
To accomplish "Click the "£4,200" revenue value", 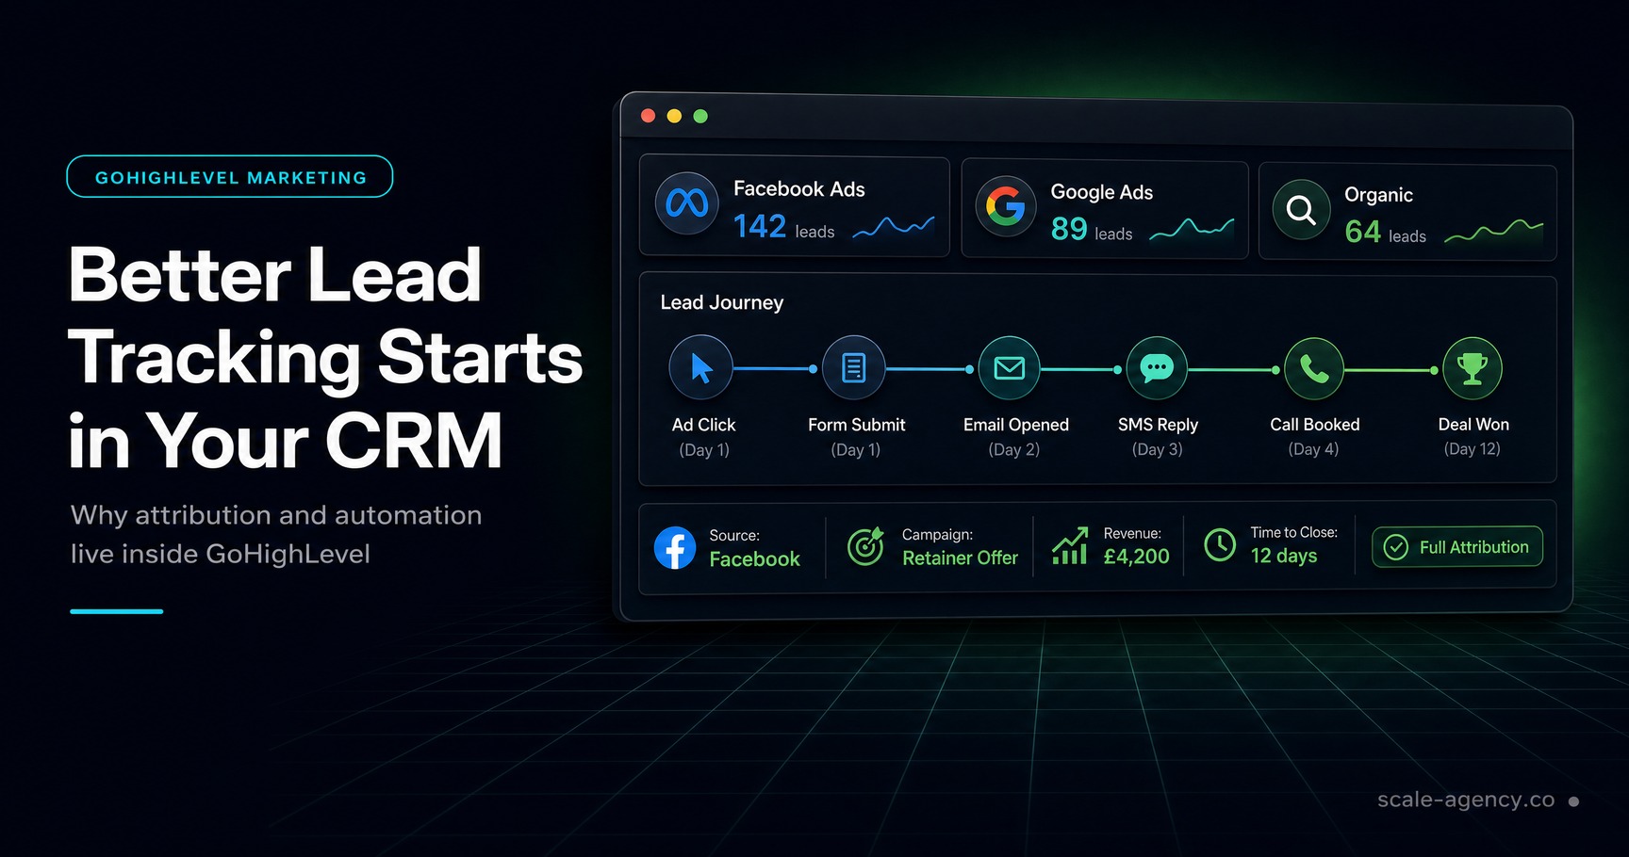I will (x=1136, y=557).
